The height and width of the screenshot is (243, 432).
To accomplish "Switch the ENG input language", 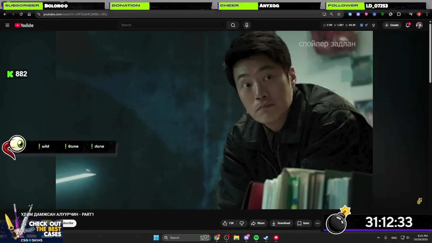I will (394, 238).
